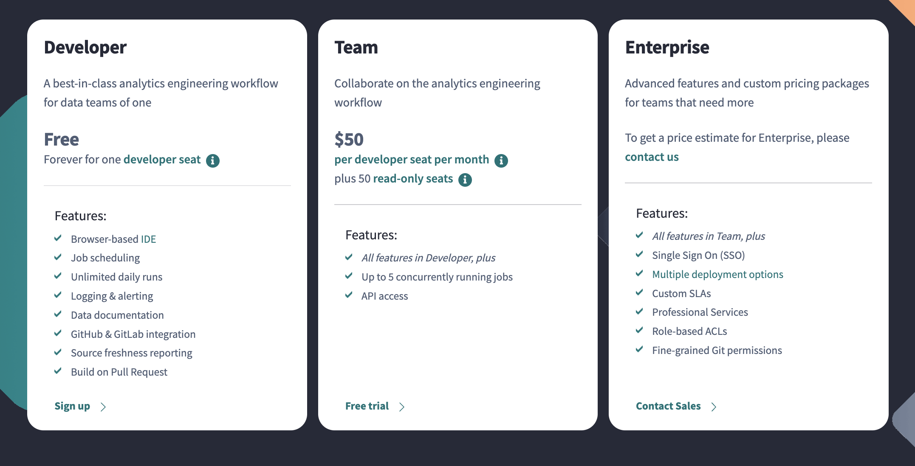This screenshot has width=915, height=466.
Task: Click arrow chevron next to Contact Sales
Action: click(x=714, y=407)
